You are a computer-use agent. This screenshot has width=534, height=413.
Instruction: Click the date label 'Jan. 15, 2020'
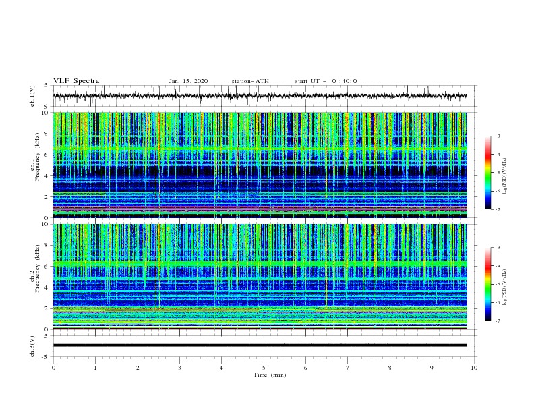(x=188, y=81)
